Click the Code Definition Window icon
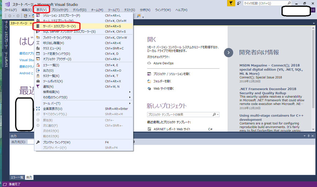This screenshot has width=317, height=187. pyautogui.click(x=38, y=54)
